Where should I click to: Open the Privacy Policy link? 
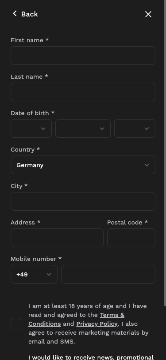coord(97,324)
